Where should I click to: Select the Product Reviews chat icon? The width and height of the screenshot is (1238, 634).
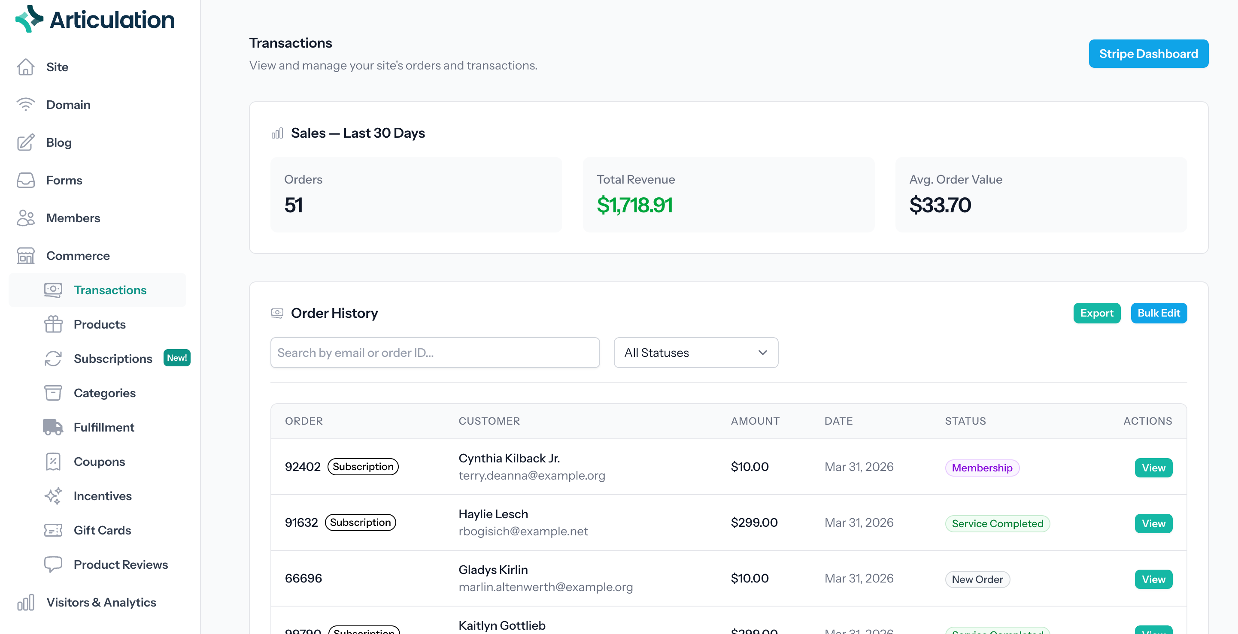click(x=53, y=565)
